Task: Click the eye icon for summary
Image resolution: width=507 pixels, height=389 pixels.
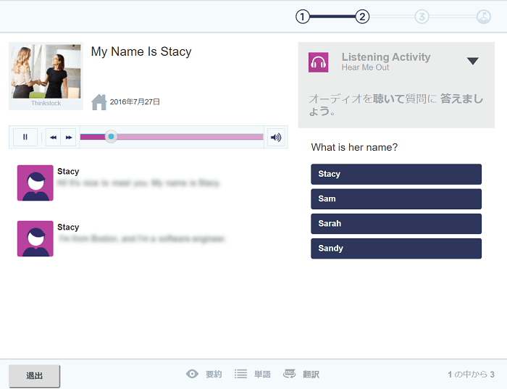Action: pyautogui.click(x=192, y=375)
